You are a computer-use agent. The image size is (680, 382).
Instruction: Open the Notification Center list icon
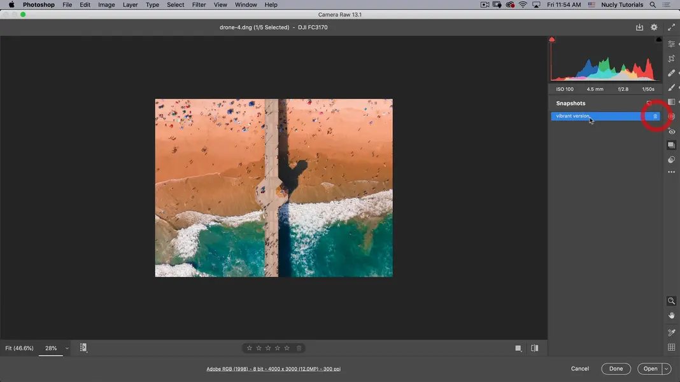(x=667, y=4)
